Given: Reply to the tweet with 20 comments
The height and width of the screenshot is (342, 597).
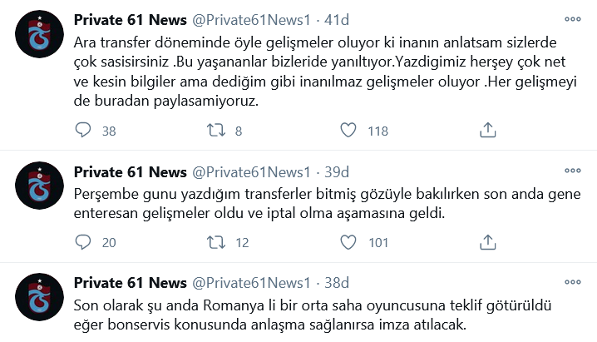Looking at the screenshot, I should tap(82, 242).
